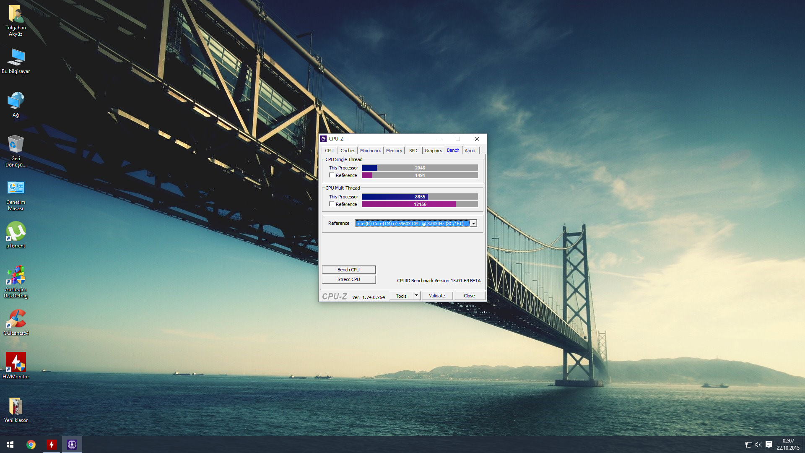Switch to the Memory tab

click(x=394, y=151)
